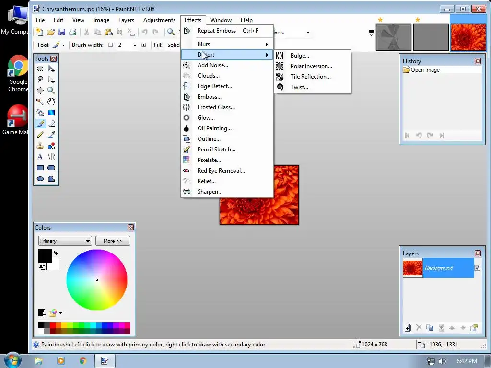The image size is (491, 368).
Task: Select the Pan hand tool
Action: (x=51, y=102)
